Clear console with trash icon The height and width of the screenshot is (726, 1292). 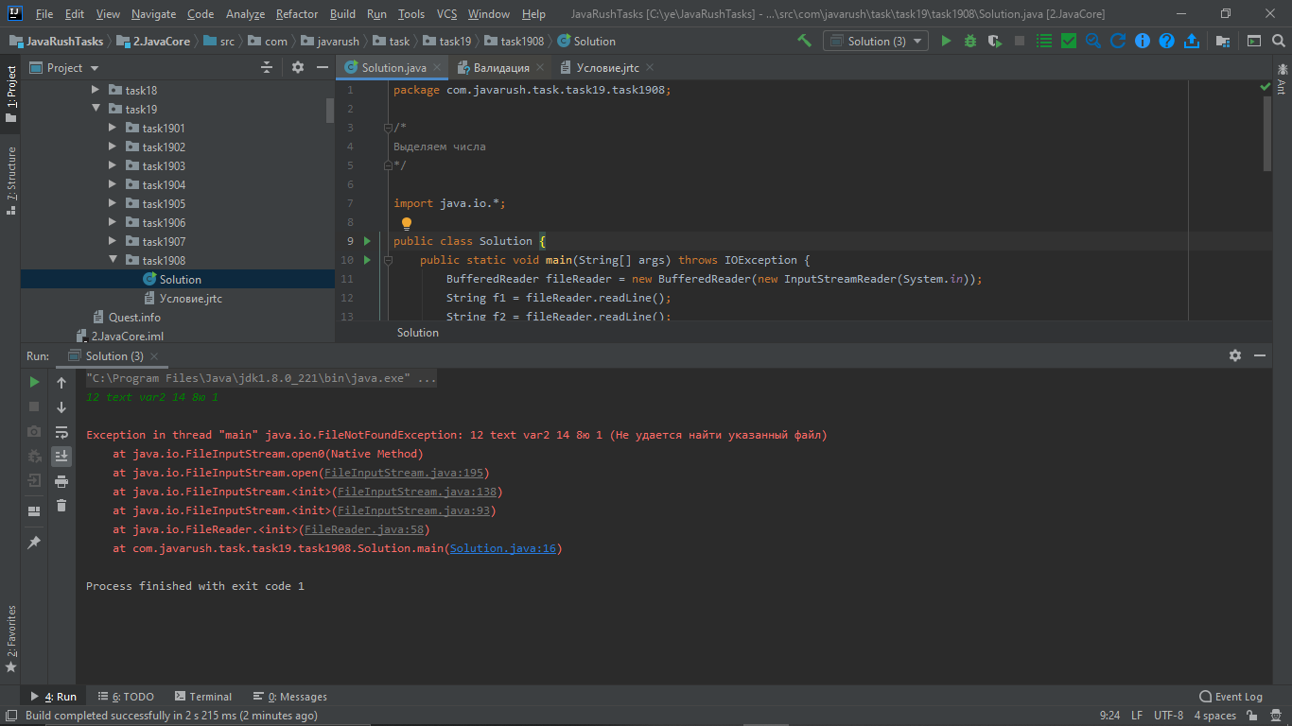coord(61,506)
